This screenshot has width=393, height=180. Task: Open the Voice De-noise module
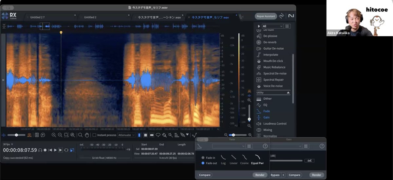pyautogui.click(x=270, y=86)
